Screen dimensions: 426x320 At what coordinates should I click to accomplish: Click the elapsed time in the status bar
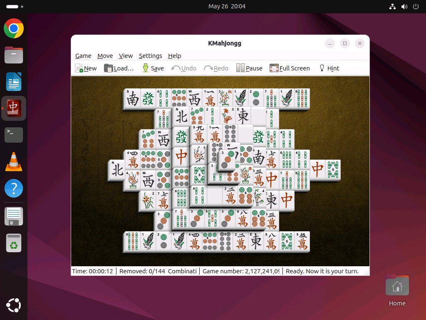pos(92,271)
